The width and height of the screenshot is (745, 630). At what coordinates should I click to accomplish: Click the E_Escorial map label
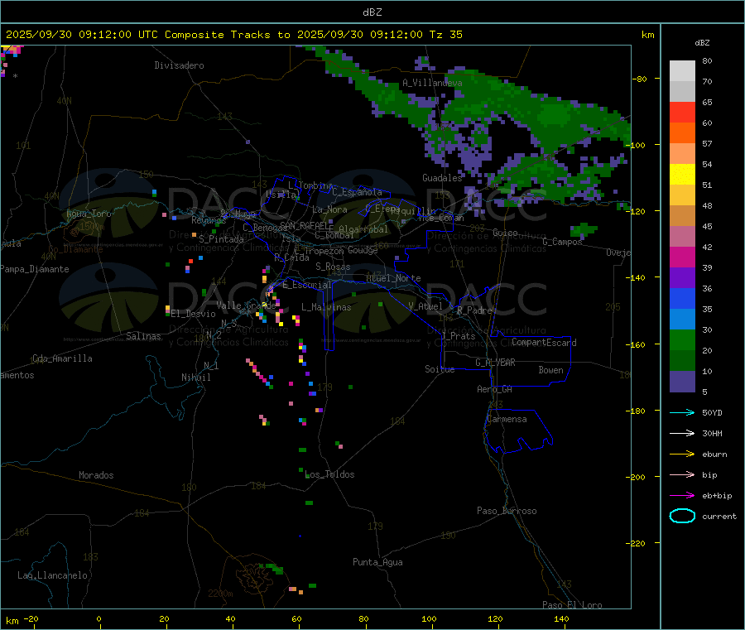[x=306, y=285]
